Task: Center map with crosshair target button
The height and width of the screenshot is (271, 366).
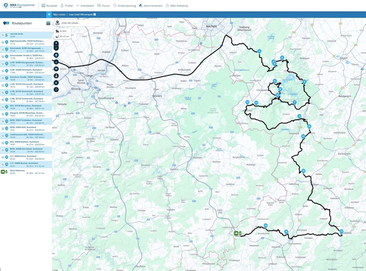Action: pos(56,90)
